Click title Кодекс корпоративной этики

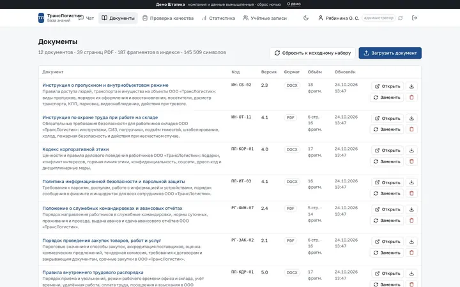click(x=75, y=149)
